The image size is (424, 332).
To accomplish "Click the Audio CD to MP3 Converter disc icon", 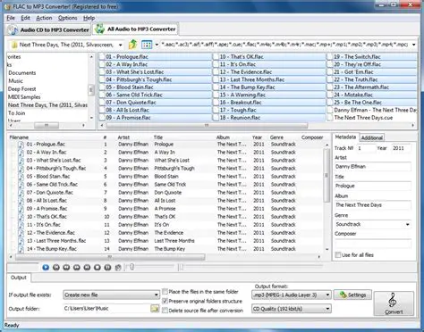I will pyautogui.click(x=13, y=30).
